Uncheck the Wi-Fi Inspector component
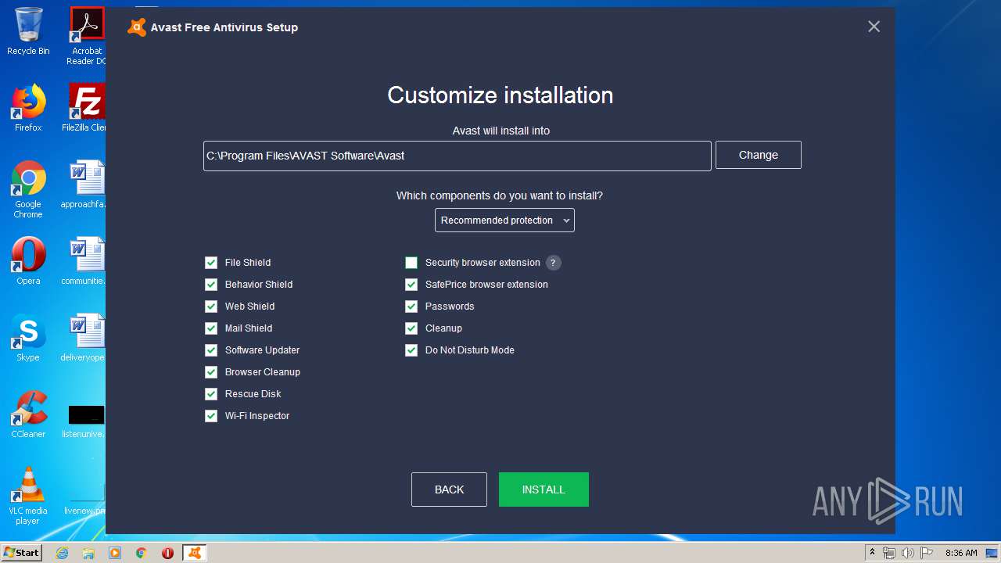This screenshot has width=1001, height=563. pyautogui.click(x=211, y=416)
